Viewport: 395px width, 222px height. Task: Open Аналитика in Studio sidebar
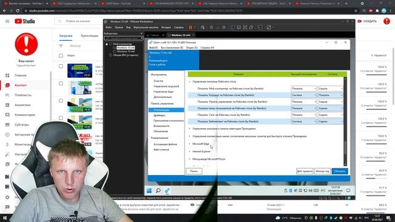(x=22, y=105)
